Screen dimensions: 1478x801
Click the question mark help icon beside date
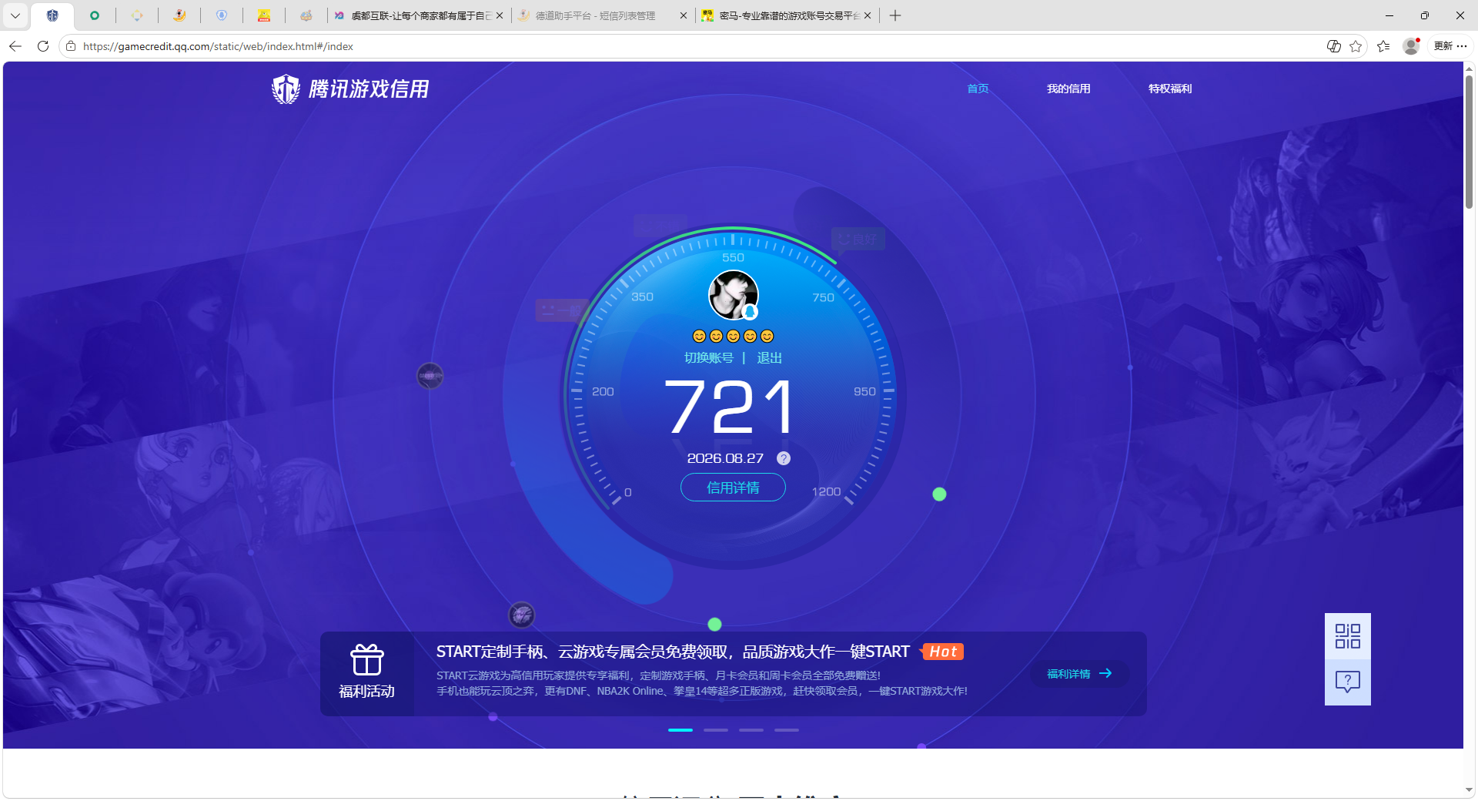coord(784,458)
